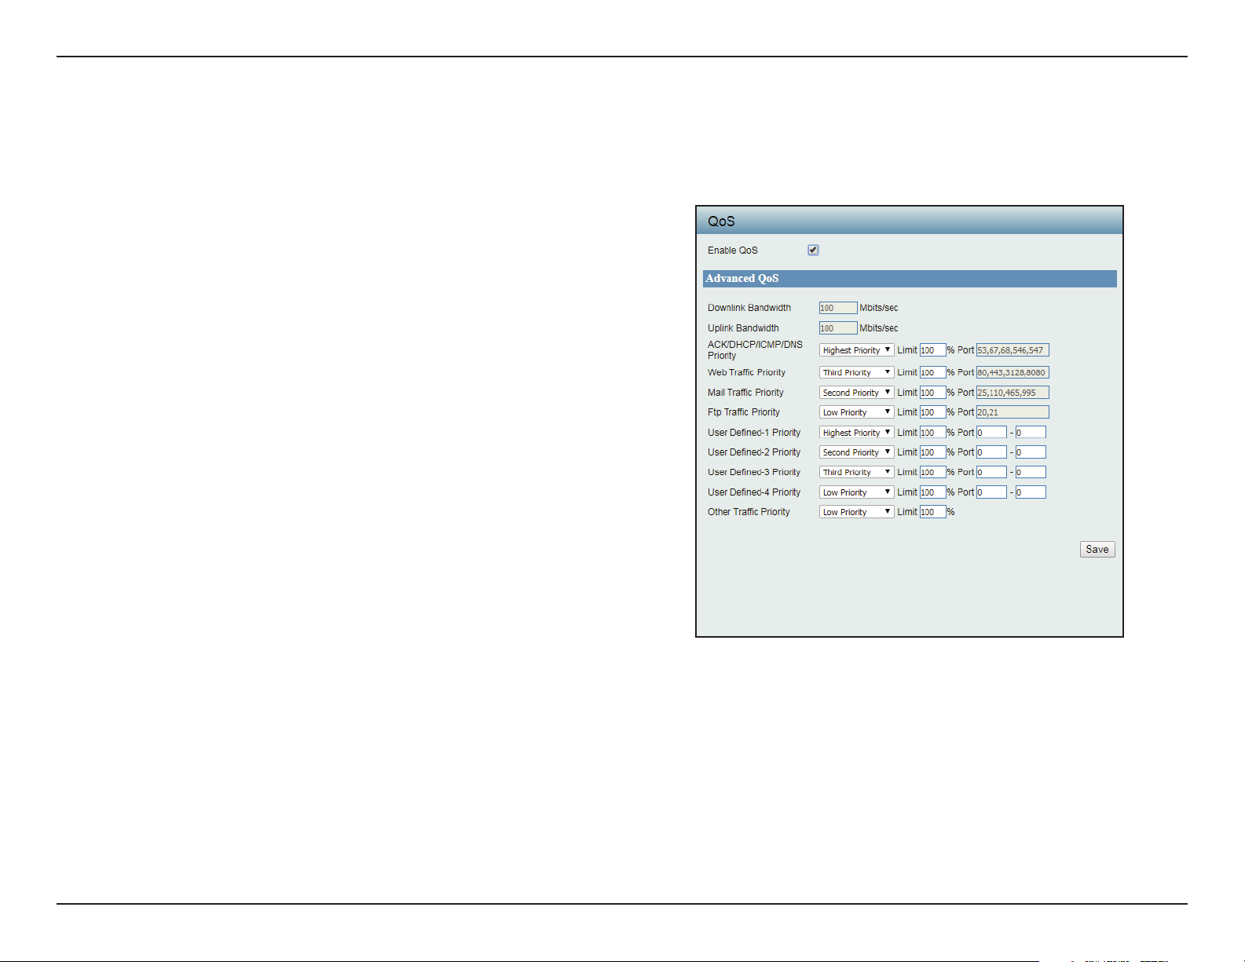This screenshot has width=1245, height=962.
Task: Click the Uplink Bandwidth input field
Action: click(x=838, y=328)
